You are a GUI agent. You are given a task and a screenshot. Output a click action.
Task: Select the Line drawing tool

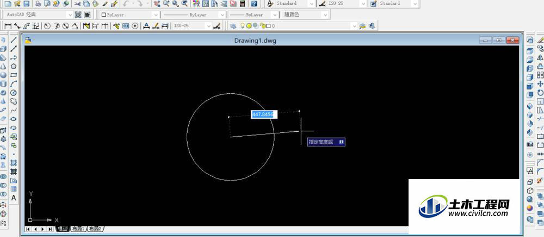pos(14,40)
